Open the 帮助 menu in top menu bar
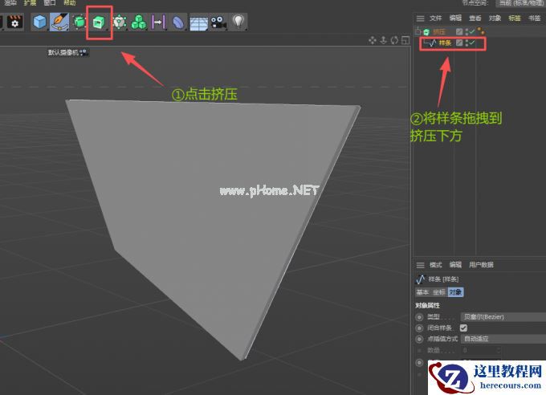 (x=70, y=2)
